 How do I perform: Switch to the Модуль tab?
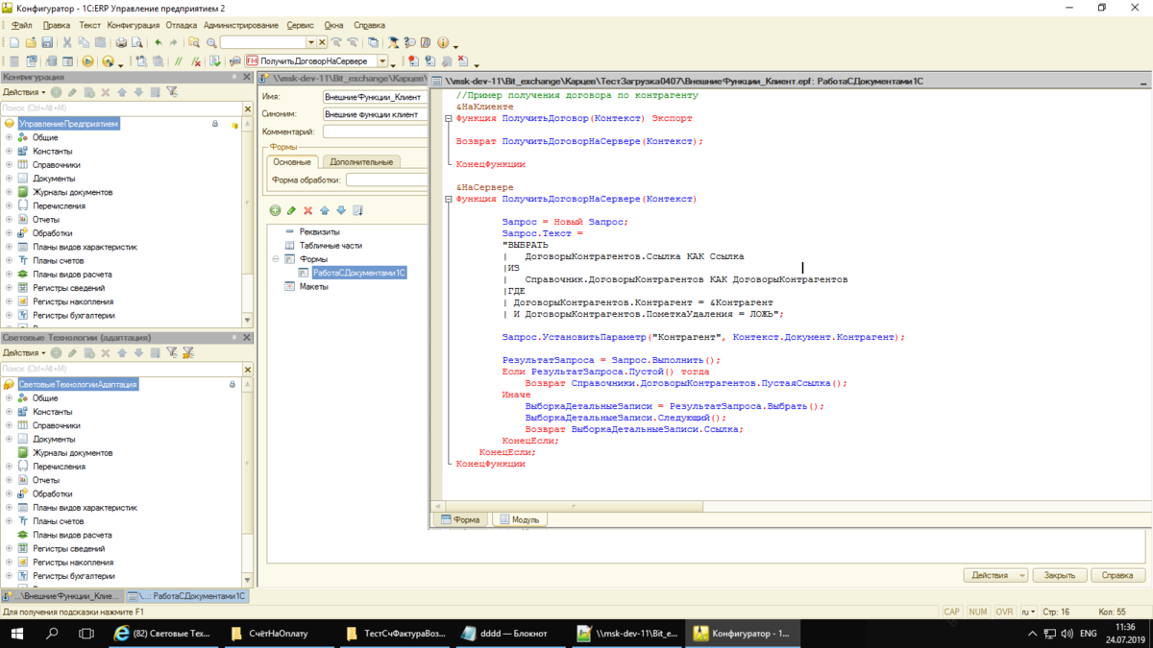(x=519, y=519)
